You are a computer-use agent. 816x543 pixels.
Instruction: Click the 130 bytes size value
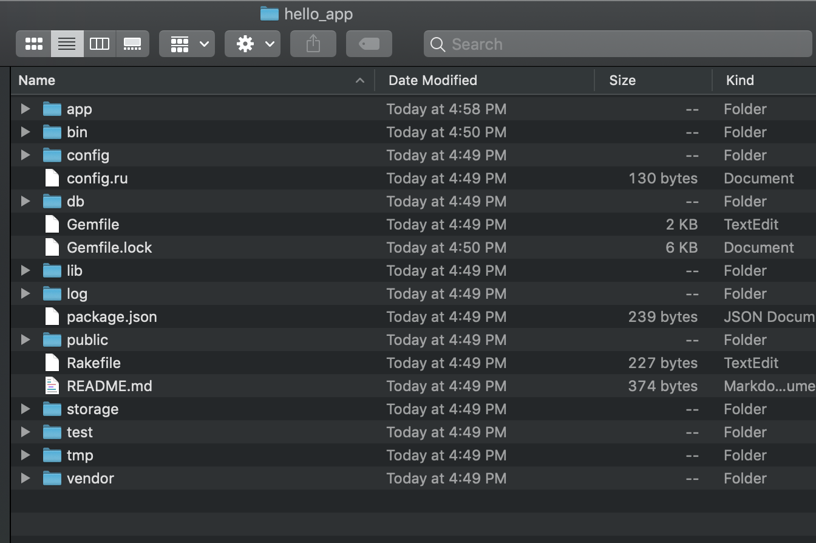point(663,178)
